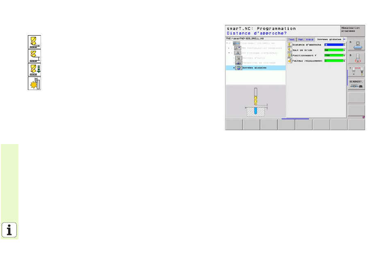Image resolution: width=391 pixels, height=275 pixels.
Task: Click the global marker on Distance d'approche field
Action: [344, 45]
